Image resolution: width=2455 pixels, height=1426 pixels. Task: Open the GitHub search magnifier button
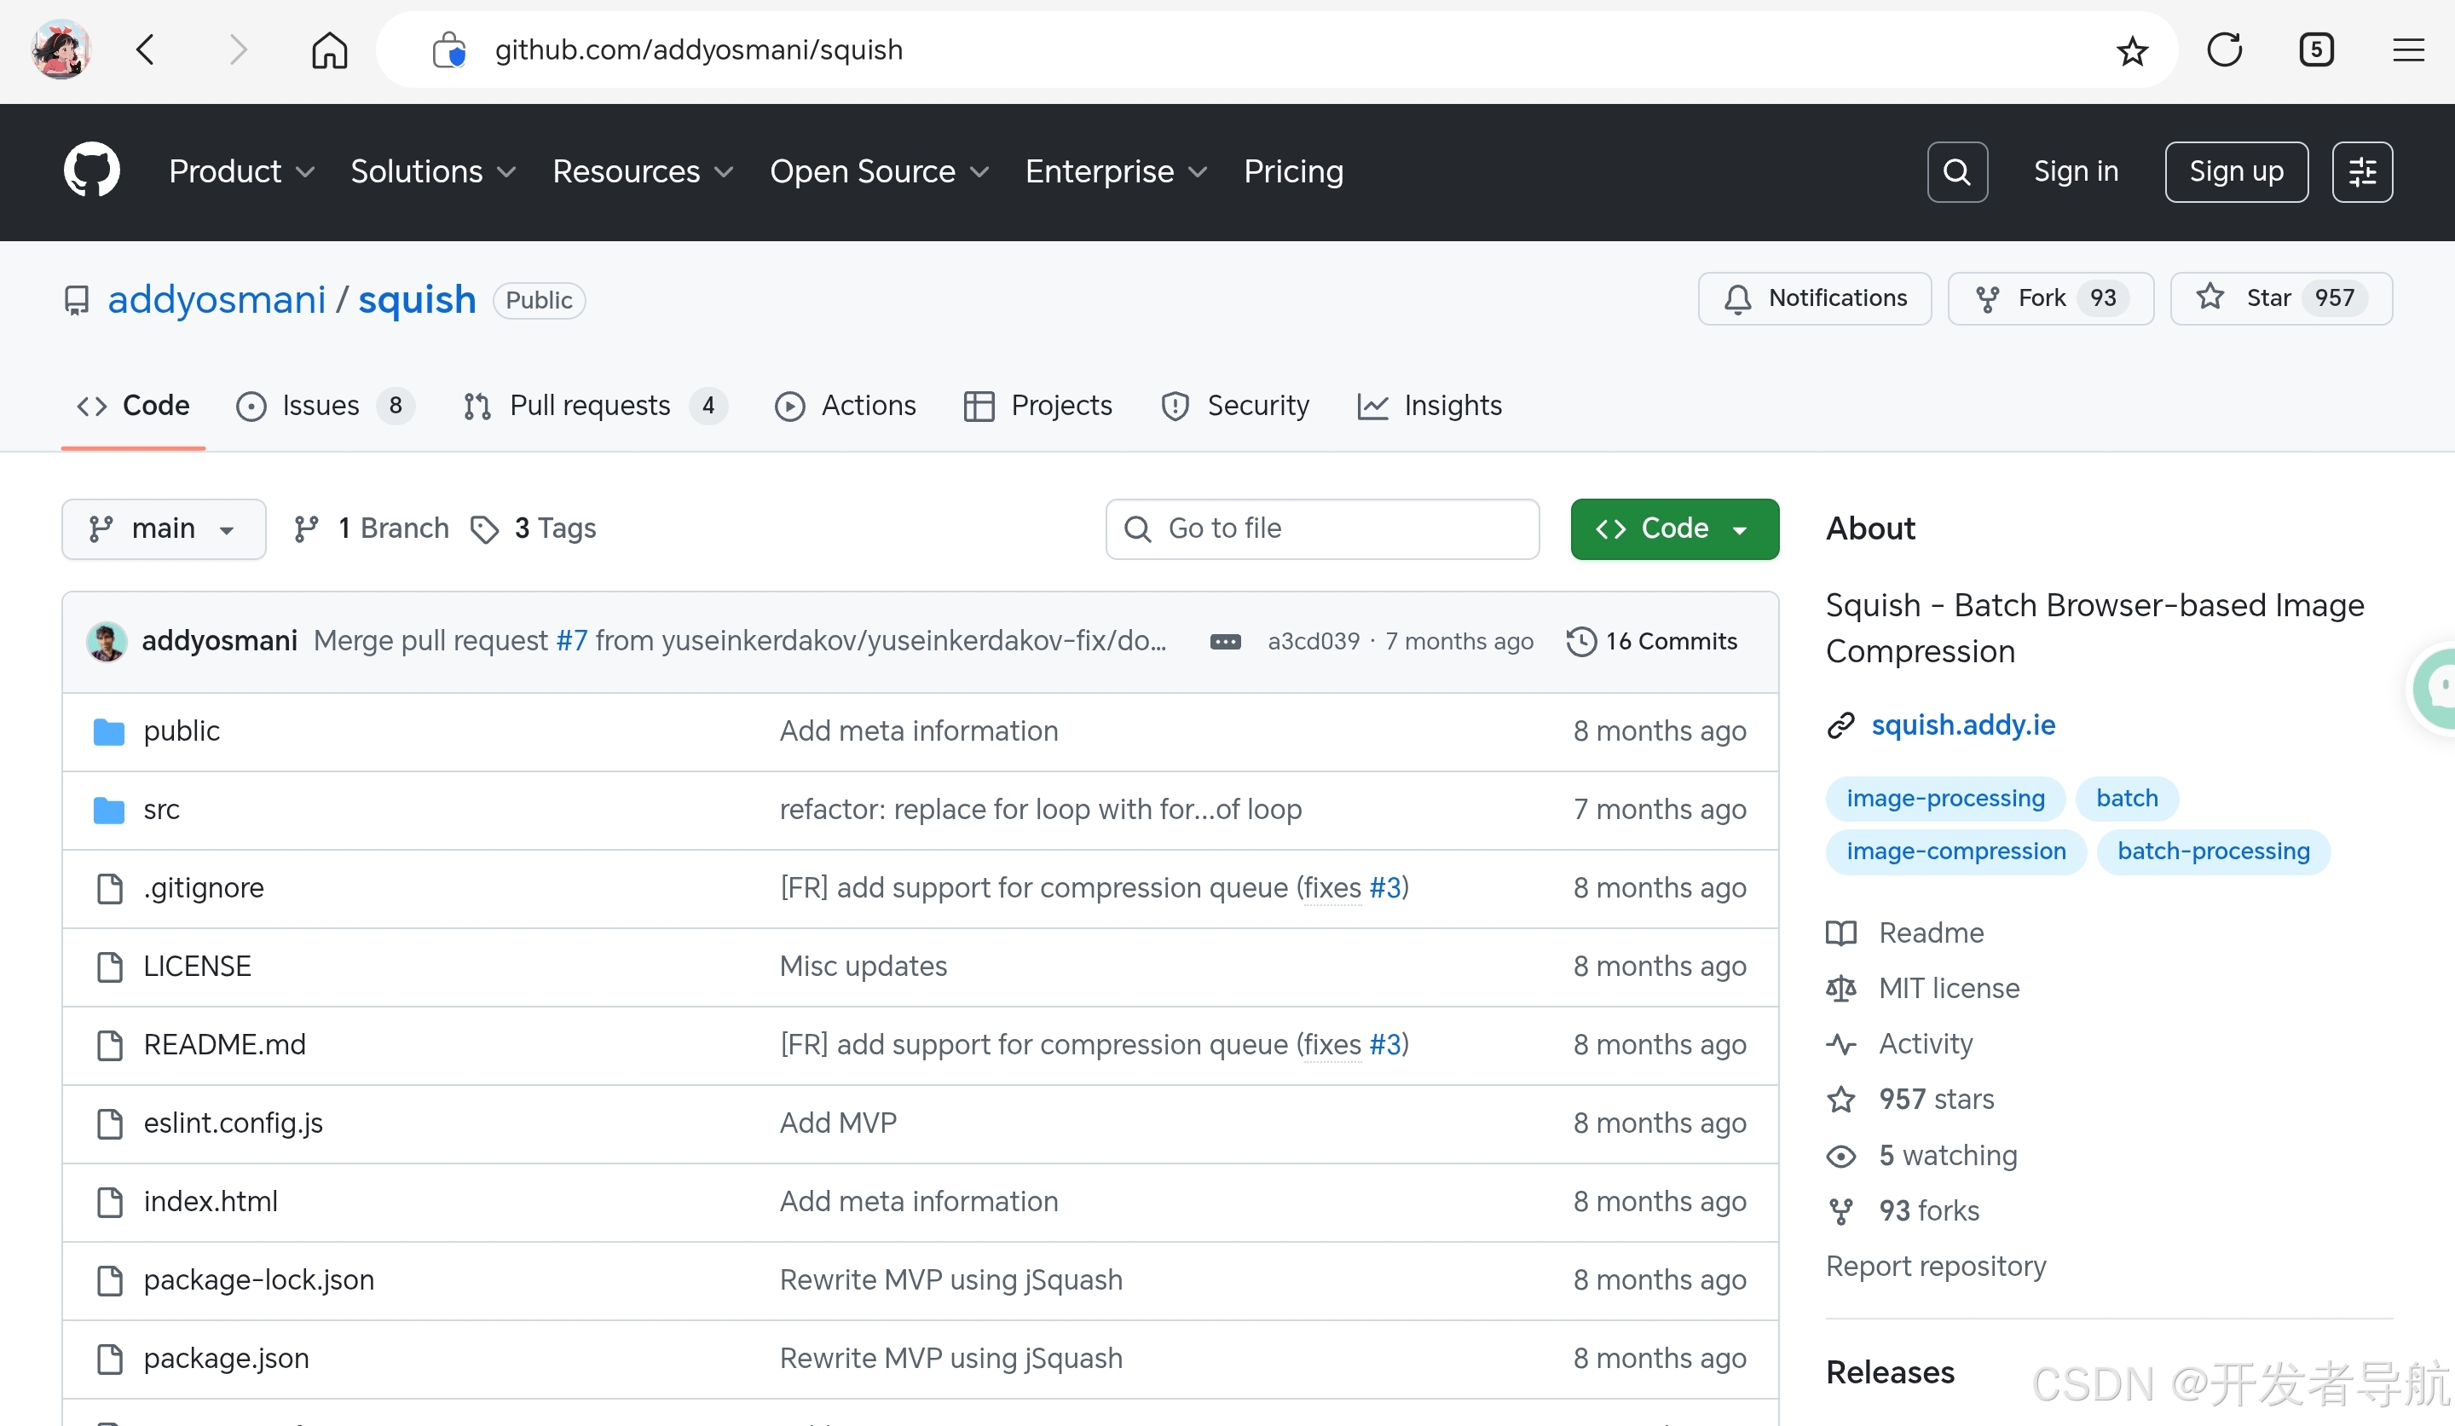(1956, 171)
